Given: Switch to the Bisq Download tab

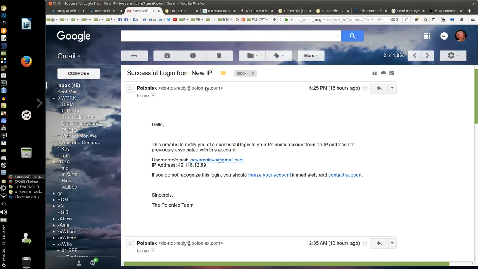Looking at the screenshot, I should coord(446,11).
